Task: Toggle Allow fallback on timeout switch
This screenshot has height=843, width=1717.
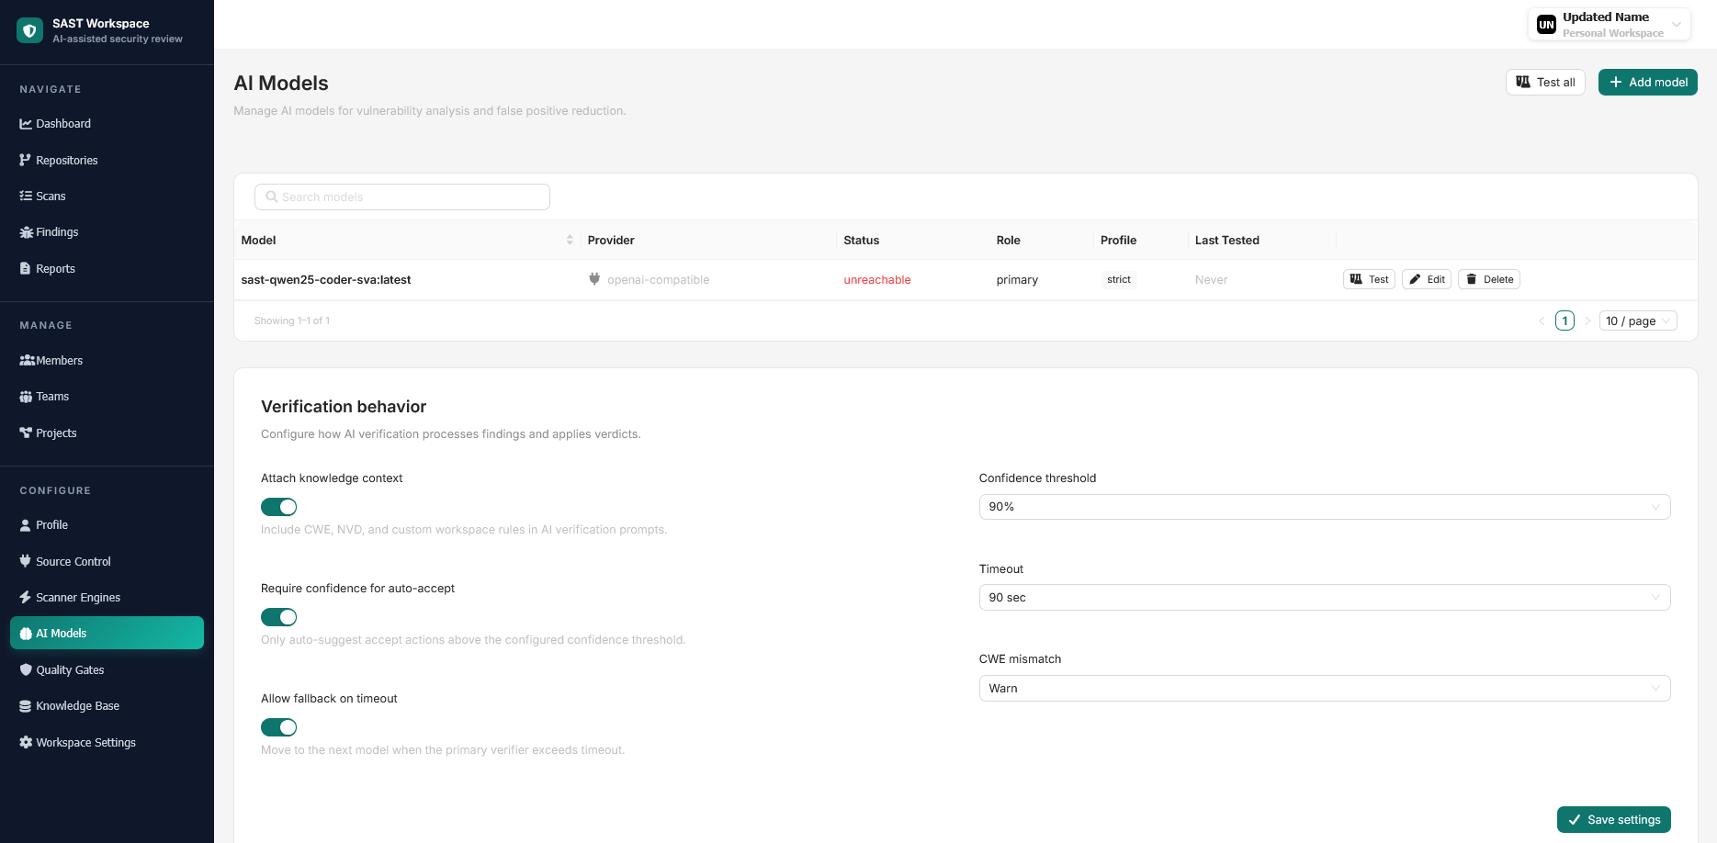Action: click(x=278, y=727)
